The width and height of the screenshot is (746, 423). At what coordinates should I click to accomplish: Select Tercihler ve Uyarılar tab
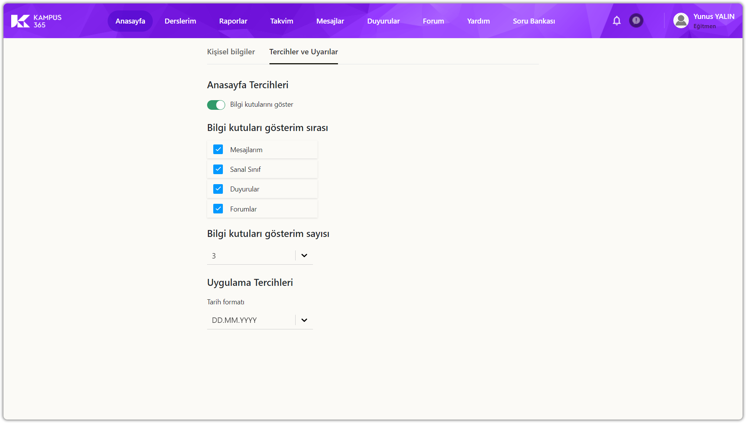303,52
